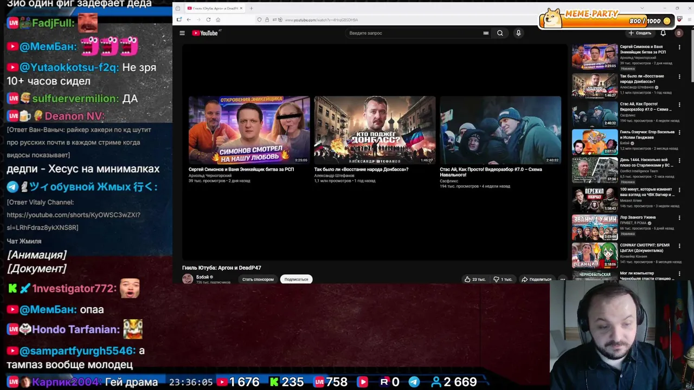Screen dimensions: 694x390
Task: Click video title Гниль Ютуба: Аргон и DeadP47
Action: tap(222, 268)
